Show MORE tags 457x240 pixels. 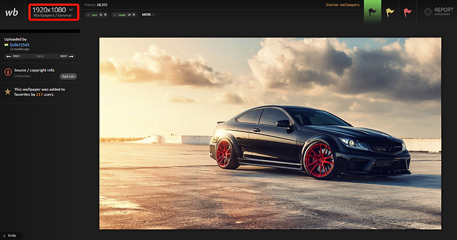(x=147, y=15)
